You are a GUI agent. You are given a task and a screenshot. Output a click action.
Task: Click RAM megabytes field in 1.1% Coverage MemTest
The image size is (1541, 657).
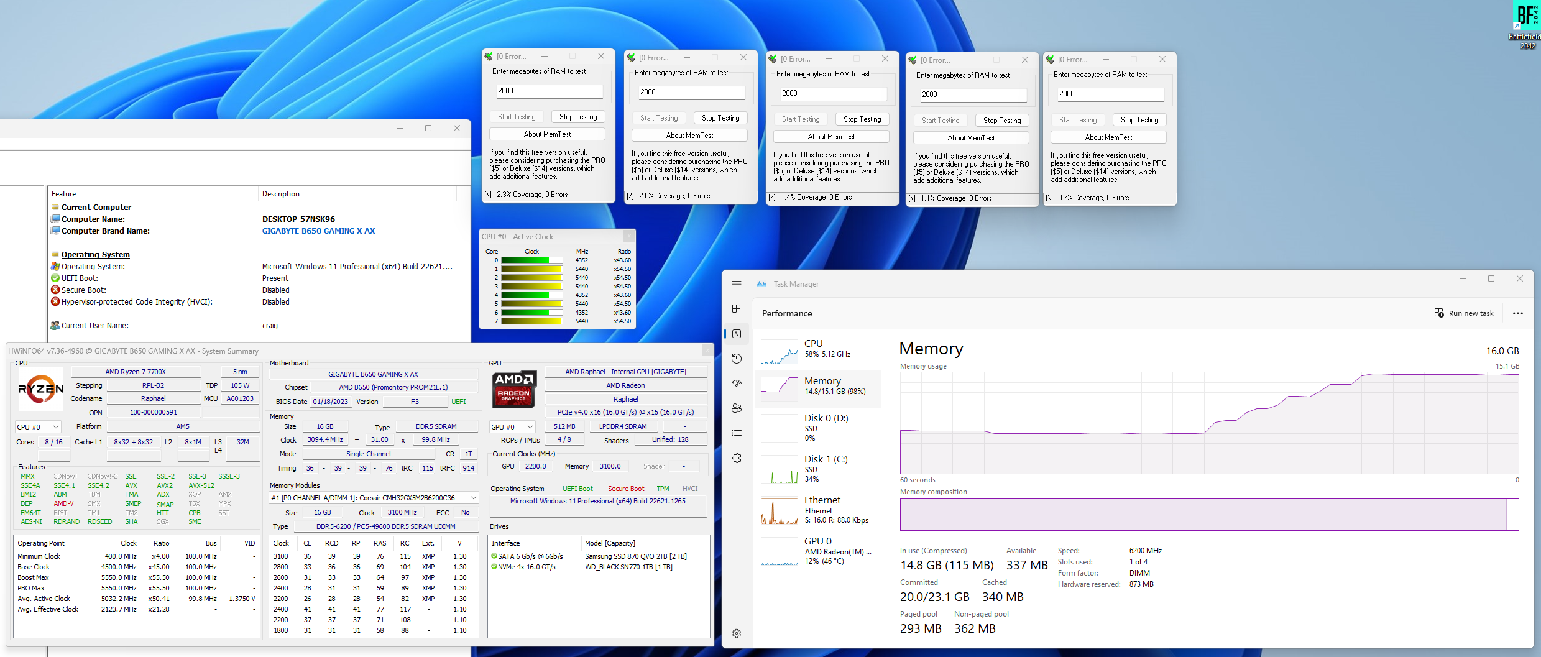click(x=973, y=94)
